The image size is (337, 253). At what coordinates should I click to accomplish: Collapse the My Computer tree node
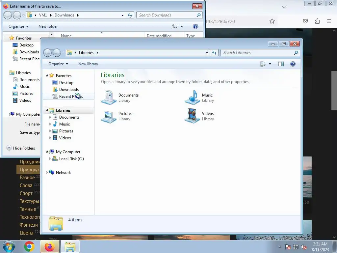[47, 152]
